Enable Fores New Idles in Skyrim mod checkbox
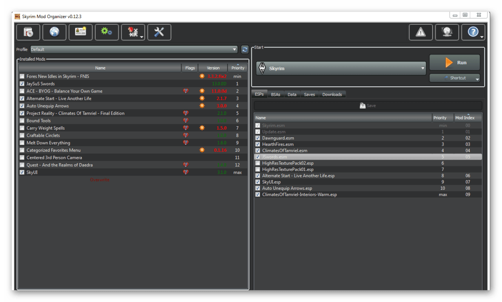 (x=22, y=76)
